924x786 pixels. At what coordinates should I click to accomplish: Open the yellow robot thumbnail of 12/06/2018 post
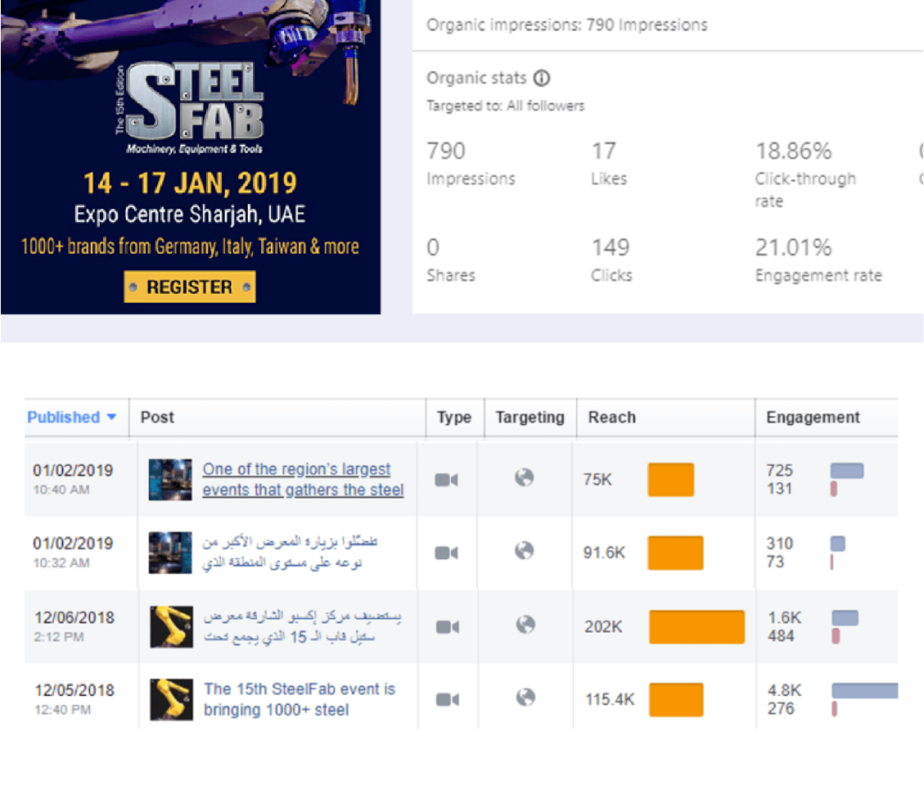[x=171, y=627]
